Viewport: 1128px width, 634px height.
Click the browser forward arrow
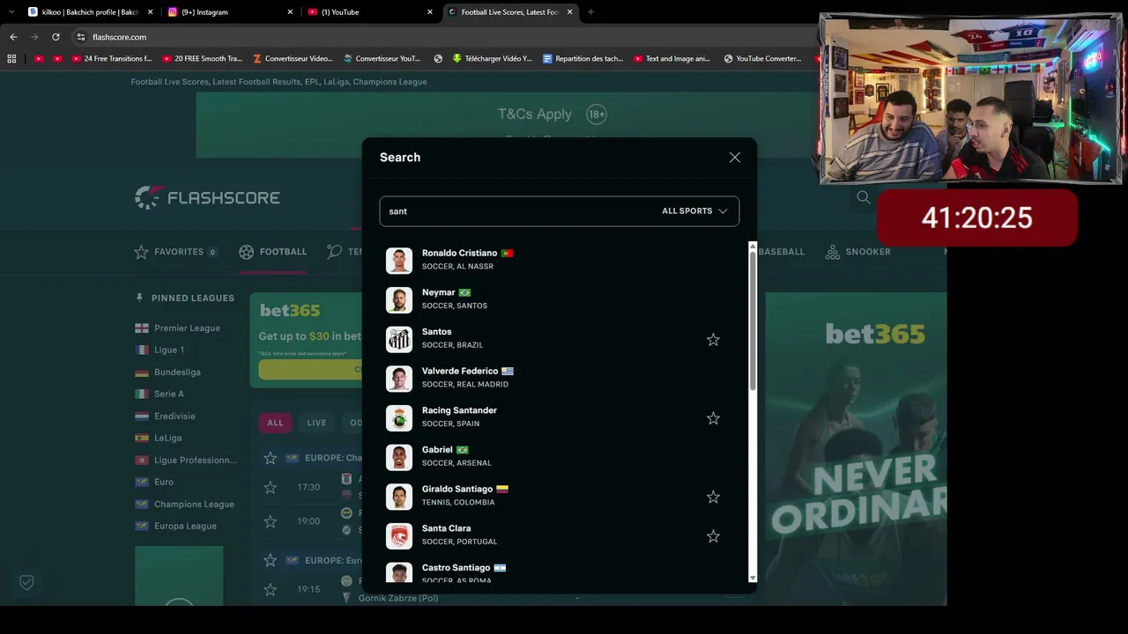[34, 37]
